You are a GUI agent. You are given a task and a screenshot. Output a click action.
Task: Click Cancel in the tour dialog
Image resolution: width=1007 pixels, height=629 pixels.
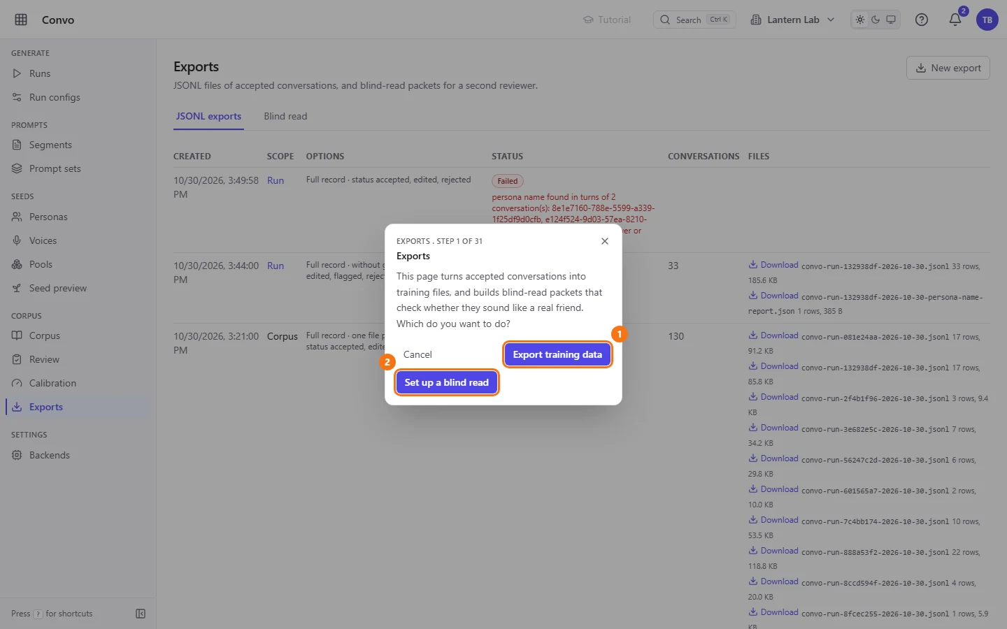pos(417,354)
